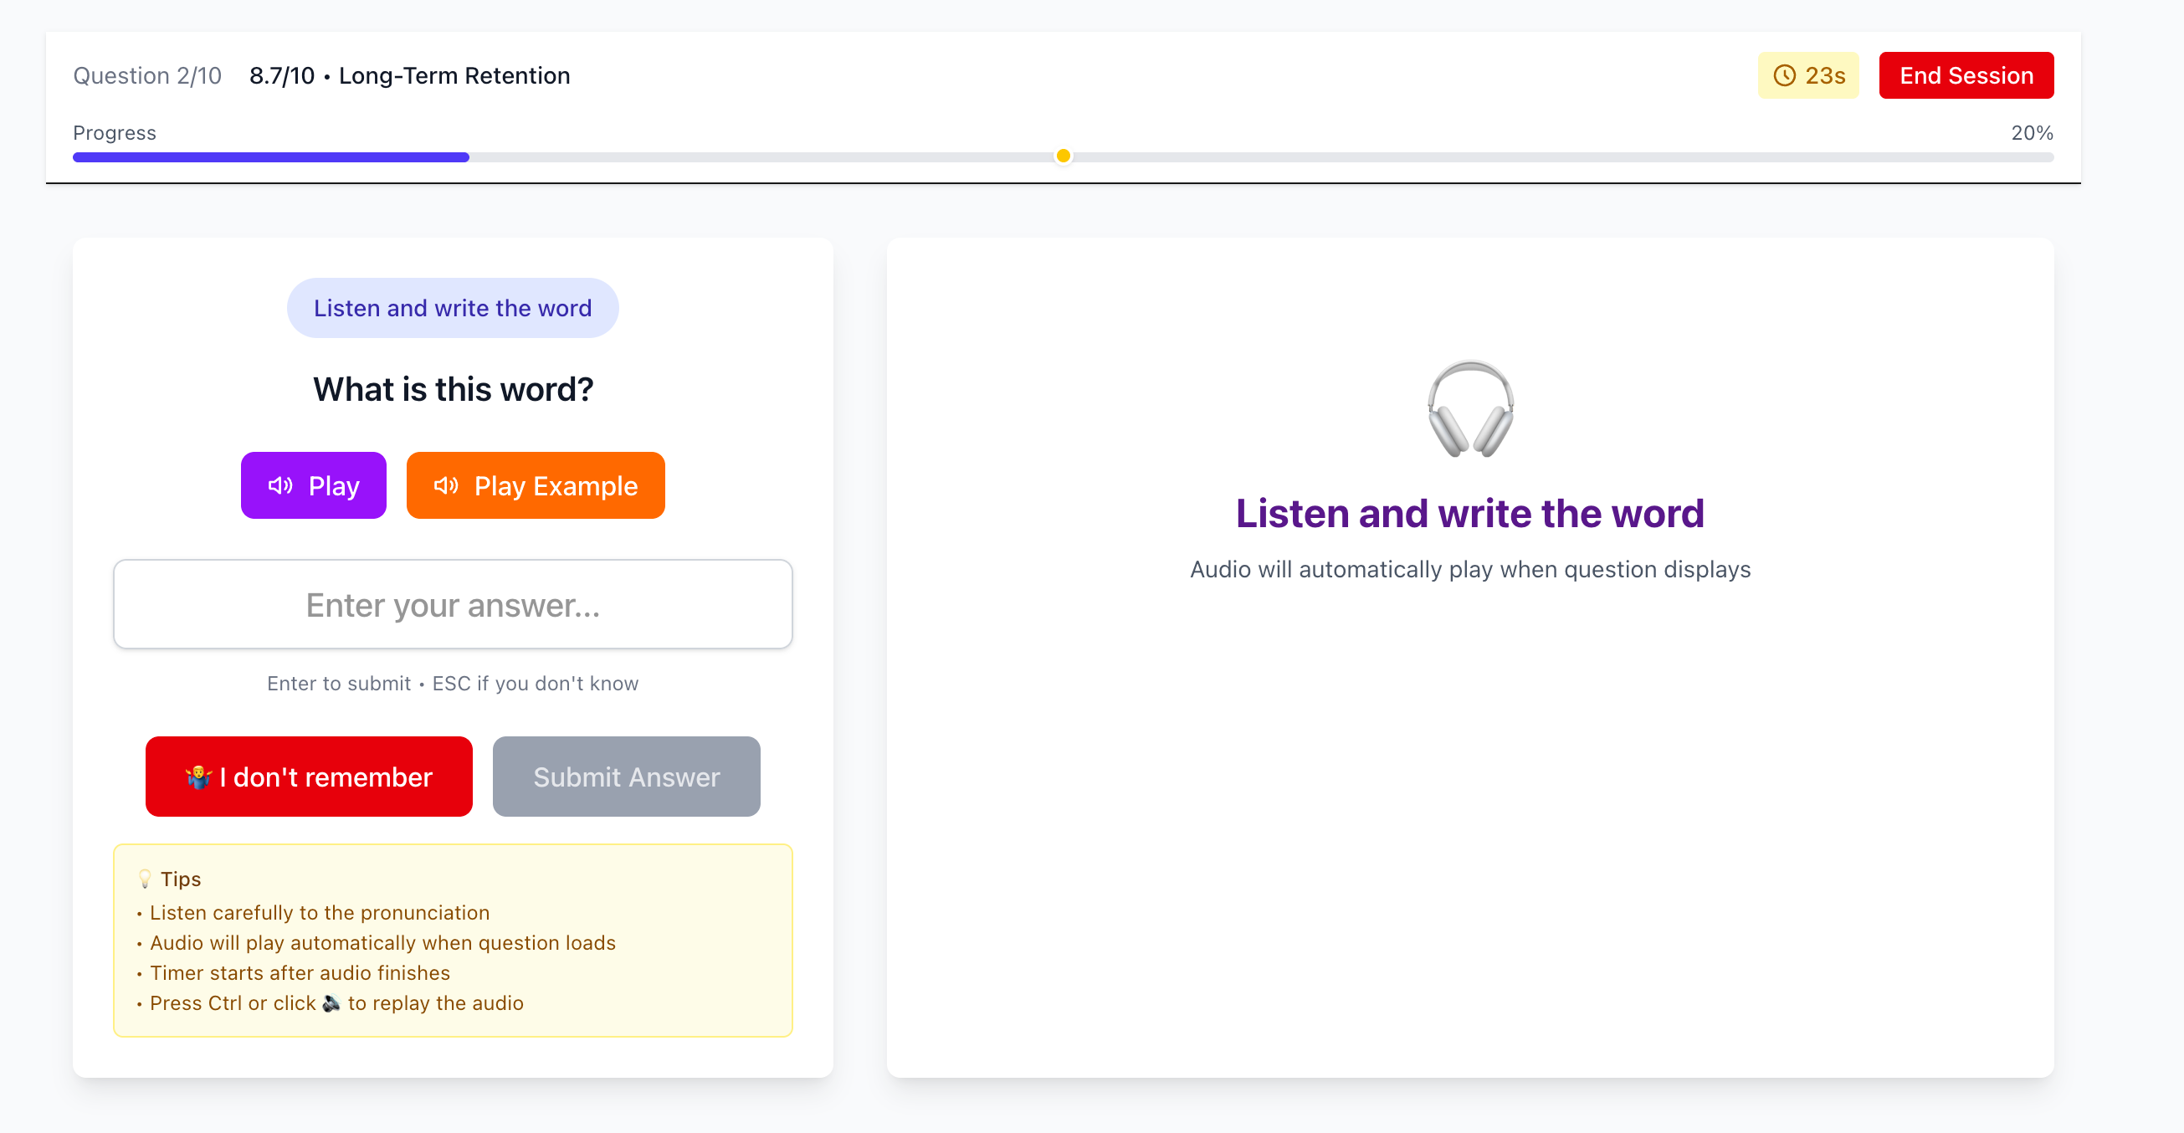Screen dimensions: 2184x1133
Task: Click the shrug emoji on red button
Action: tap(197, 777)
